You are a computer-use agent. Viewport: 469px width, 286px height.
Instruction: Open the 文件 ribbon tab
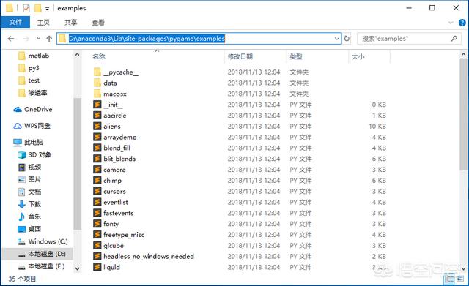(x=15, y=22)
